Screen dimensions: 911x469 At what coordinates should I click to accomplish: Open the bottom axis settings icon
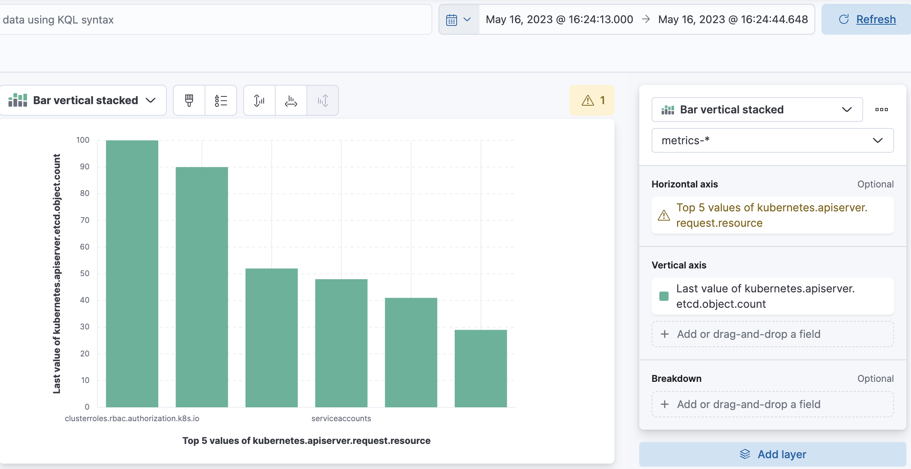(290, 100)
